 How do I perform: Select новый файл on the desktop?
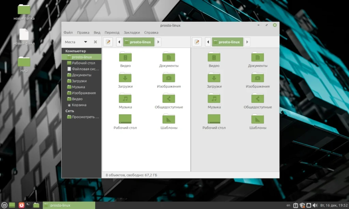point(24,37)
